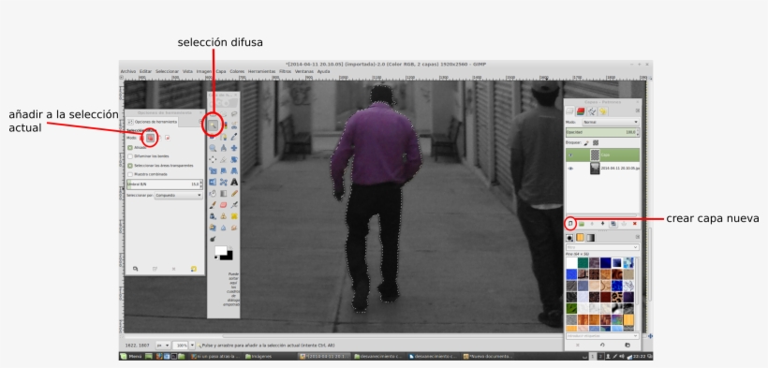Duplicate the selected layer

coord(613,224)
